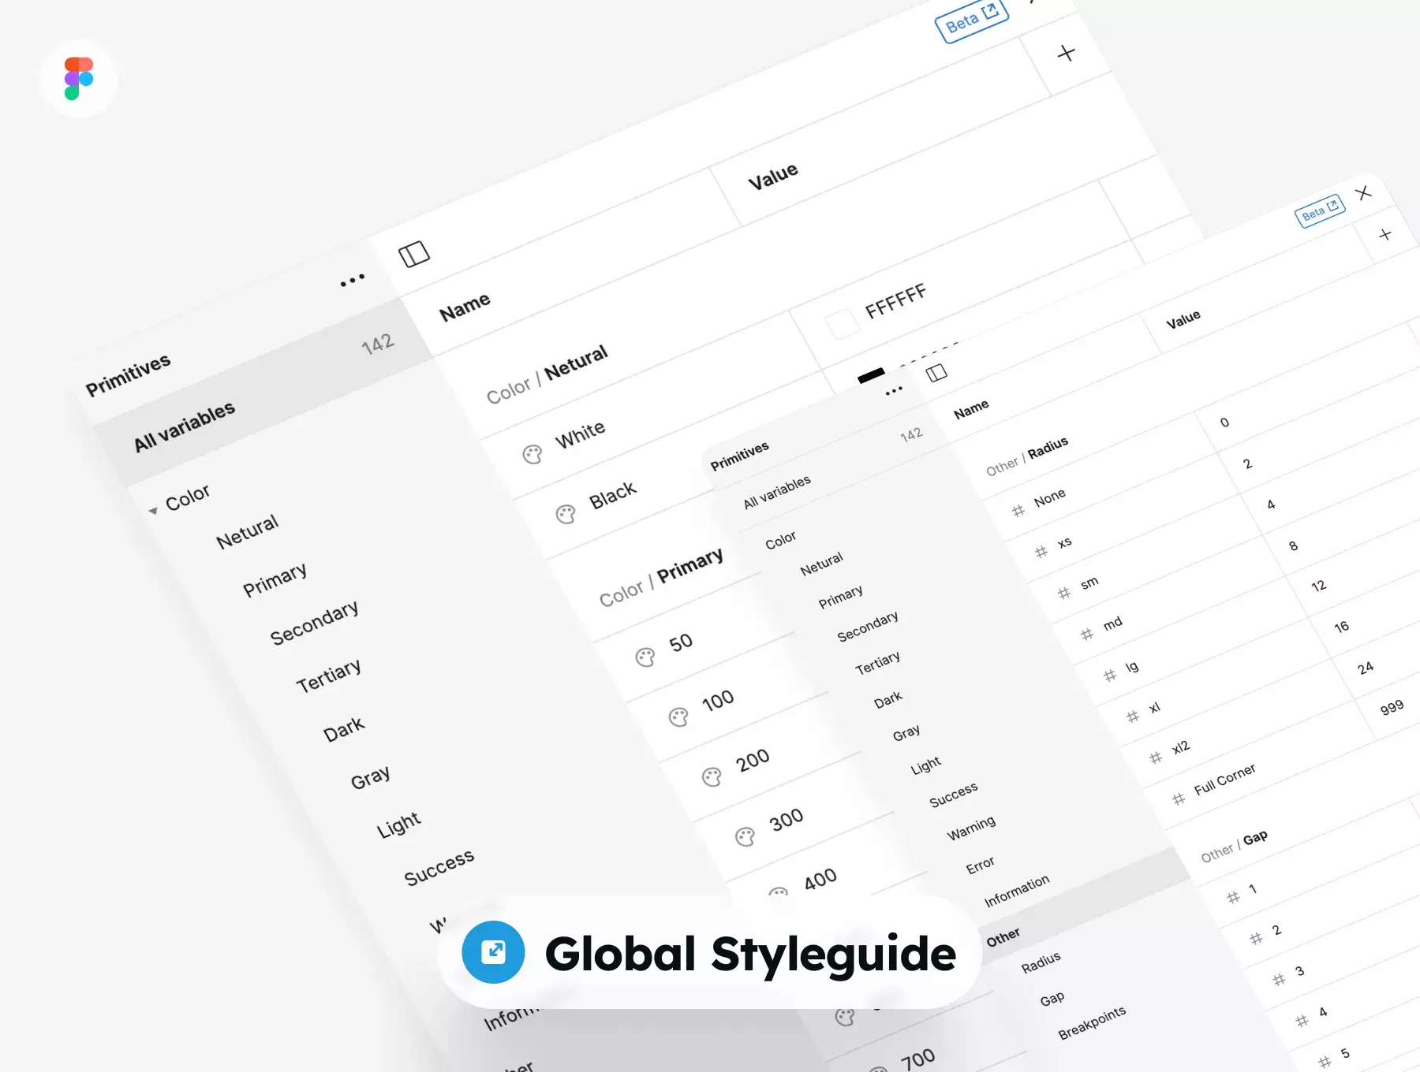Click number icon of Gap 1 variable

tap(1233, 897)
